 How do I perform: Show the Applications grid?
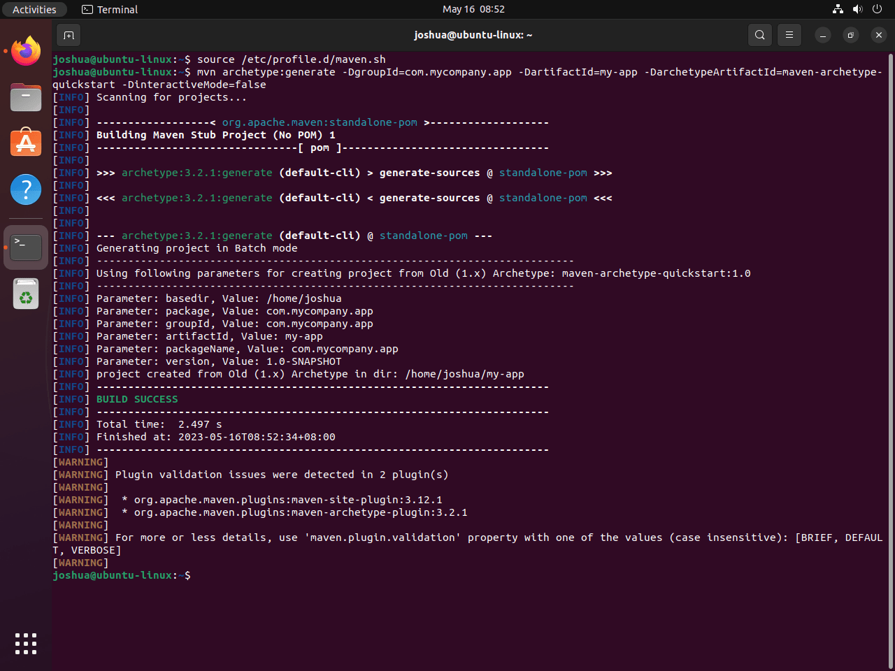26,644
